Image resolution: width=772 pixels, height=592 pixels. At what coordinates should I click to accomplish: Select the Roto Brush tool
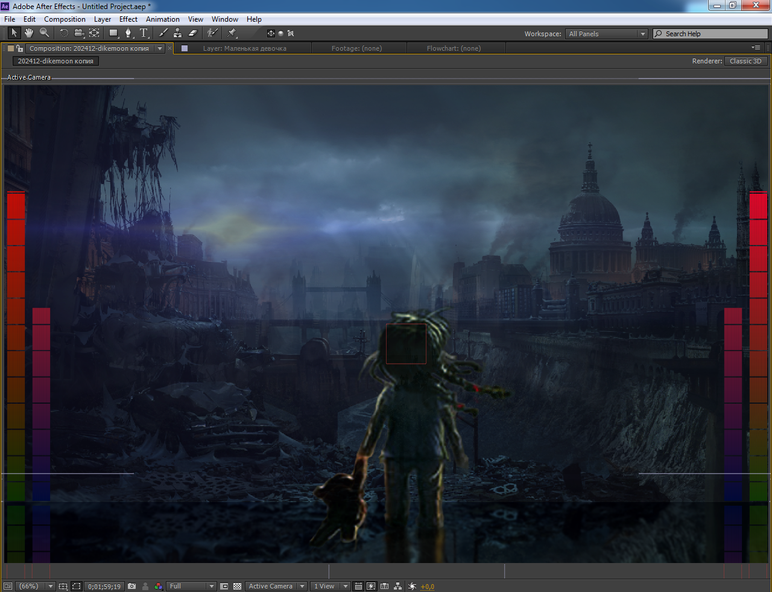212,33
